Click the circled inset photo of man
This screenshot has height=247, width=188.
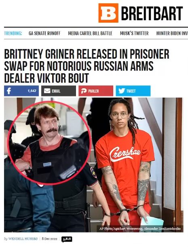coord(50,143)
